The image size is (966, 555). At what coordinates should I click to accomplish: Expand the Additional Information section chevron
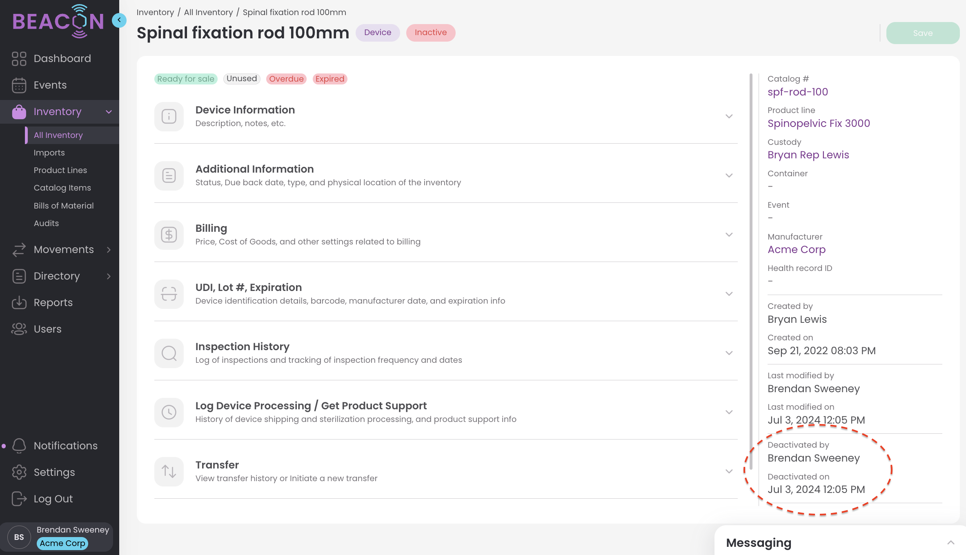(x=729, y=175)
